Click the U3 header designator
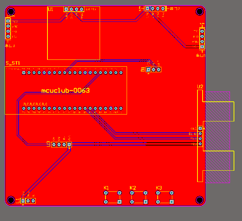This screenshot has height=221, width=242. [49, 144]
